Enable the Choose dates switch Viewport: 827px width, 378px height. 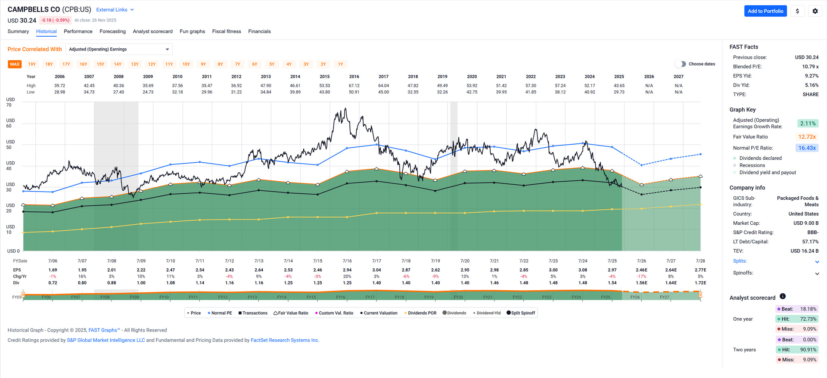[x=680, y=64]
